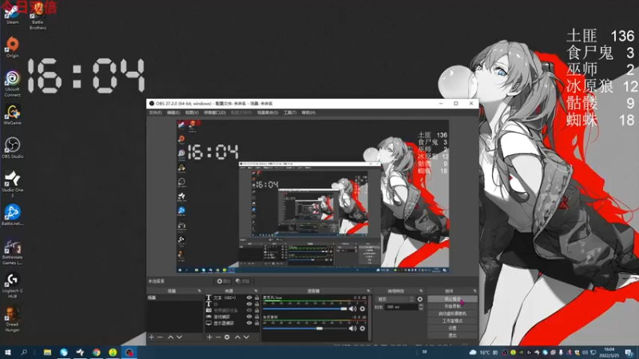Open the 帮助(H) menu

308,112
